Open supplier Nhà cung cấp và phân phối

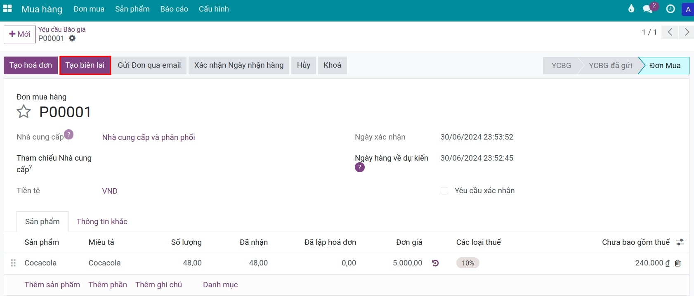[149, 137]
